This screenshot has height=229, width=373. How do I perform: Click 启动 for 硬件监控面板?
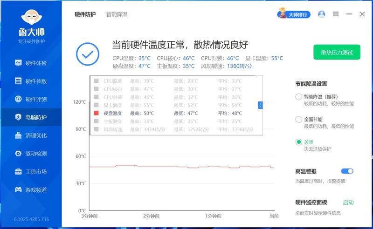348,202
